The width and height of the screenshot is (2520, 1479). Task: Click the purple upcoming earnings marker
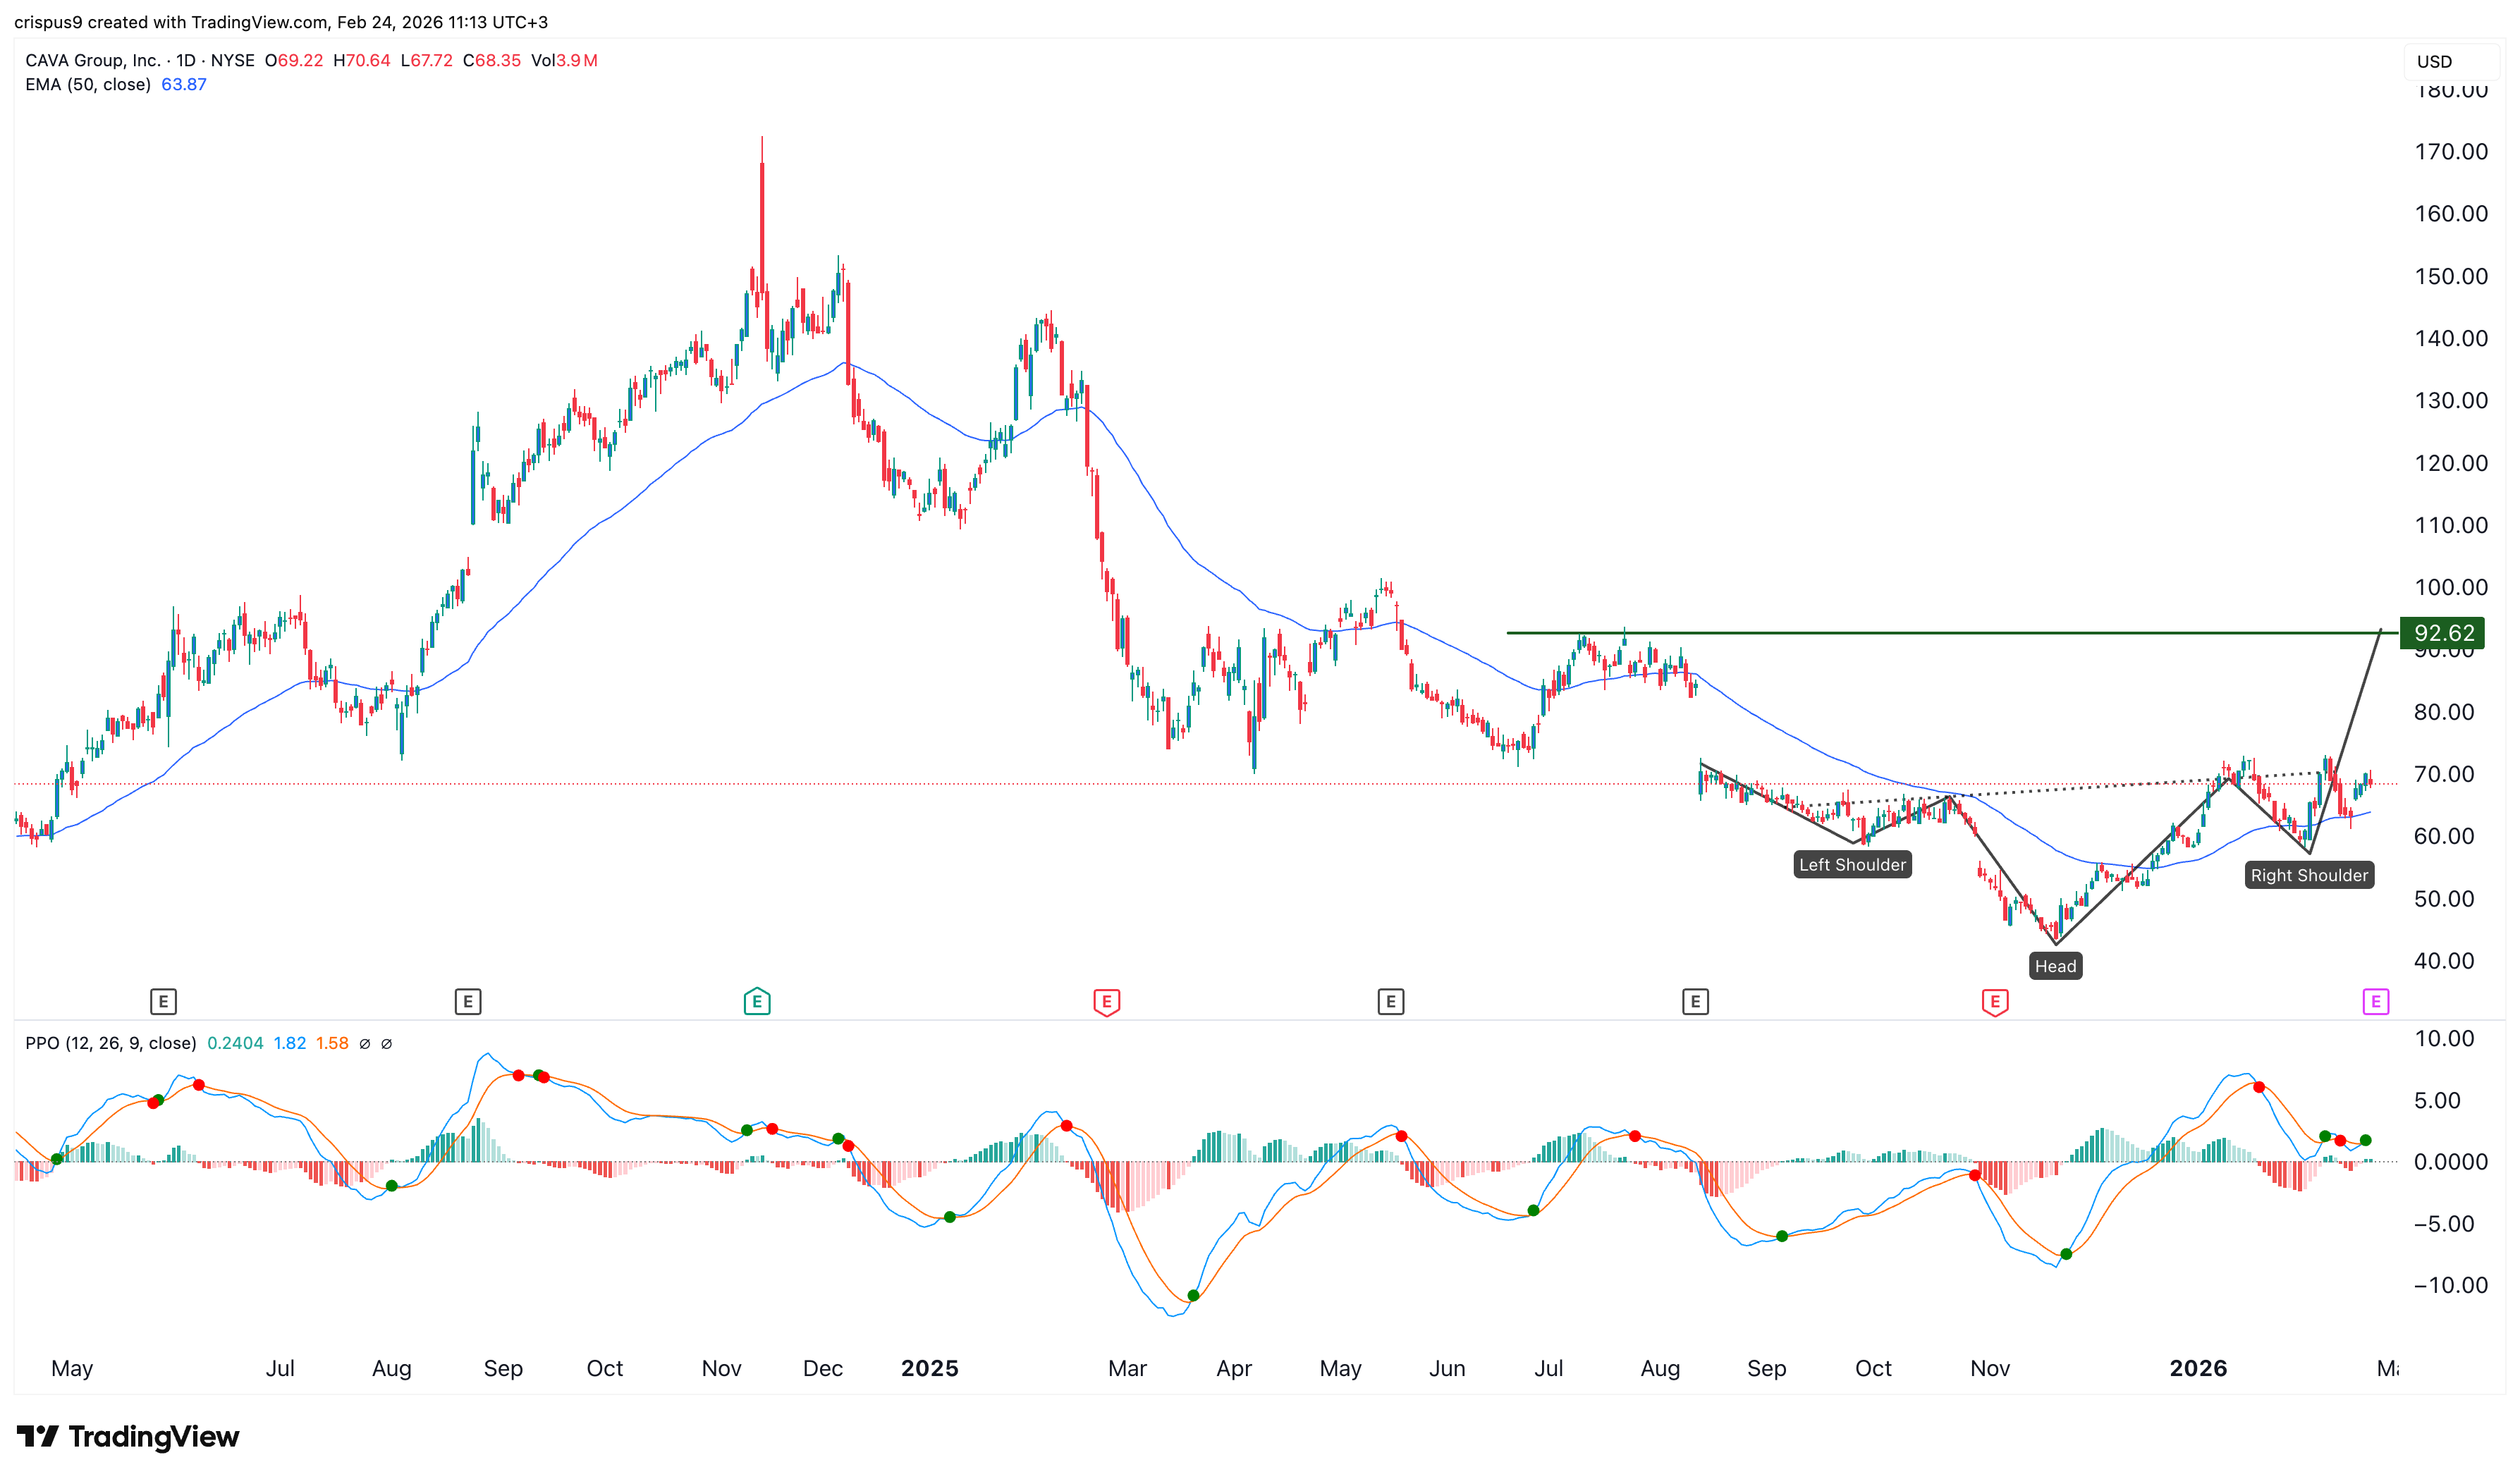2375,1001
